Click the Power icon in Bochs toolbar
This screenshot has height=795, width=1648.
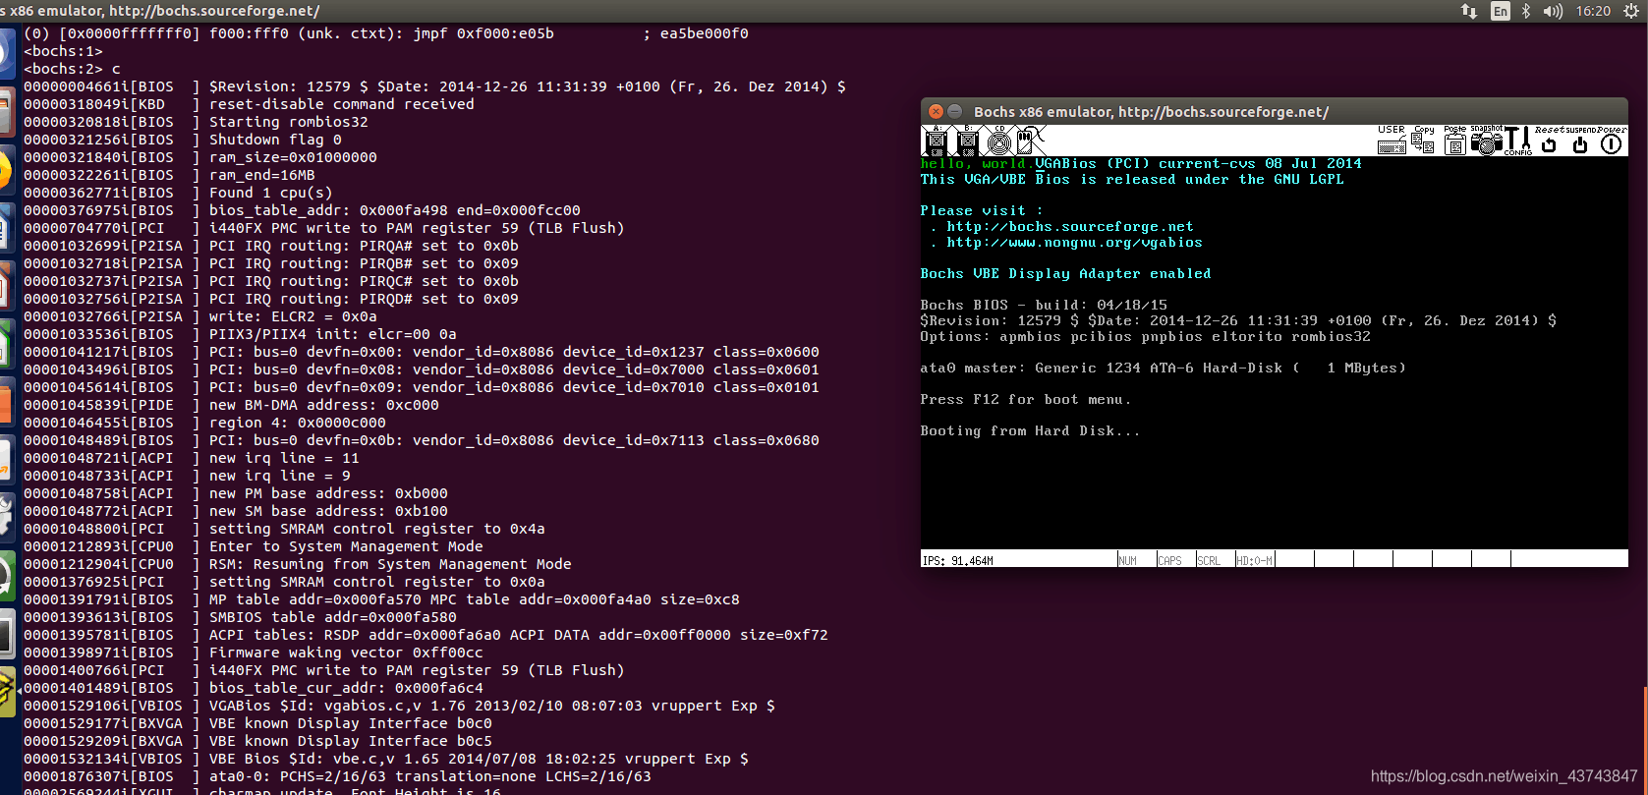[1612, 141]
